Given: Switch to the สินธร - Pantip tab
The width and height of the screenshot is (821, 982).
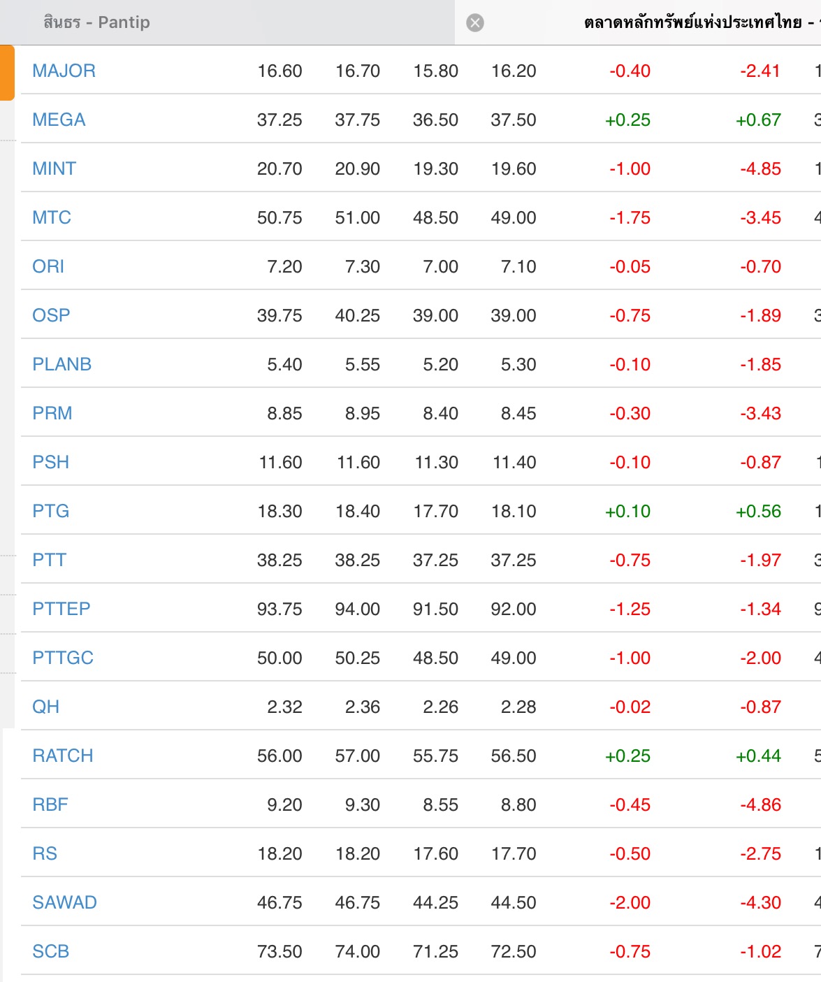Looking at the screenshot, I should pos(97,22).
